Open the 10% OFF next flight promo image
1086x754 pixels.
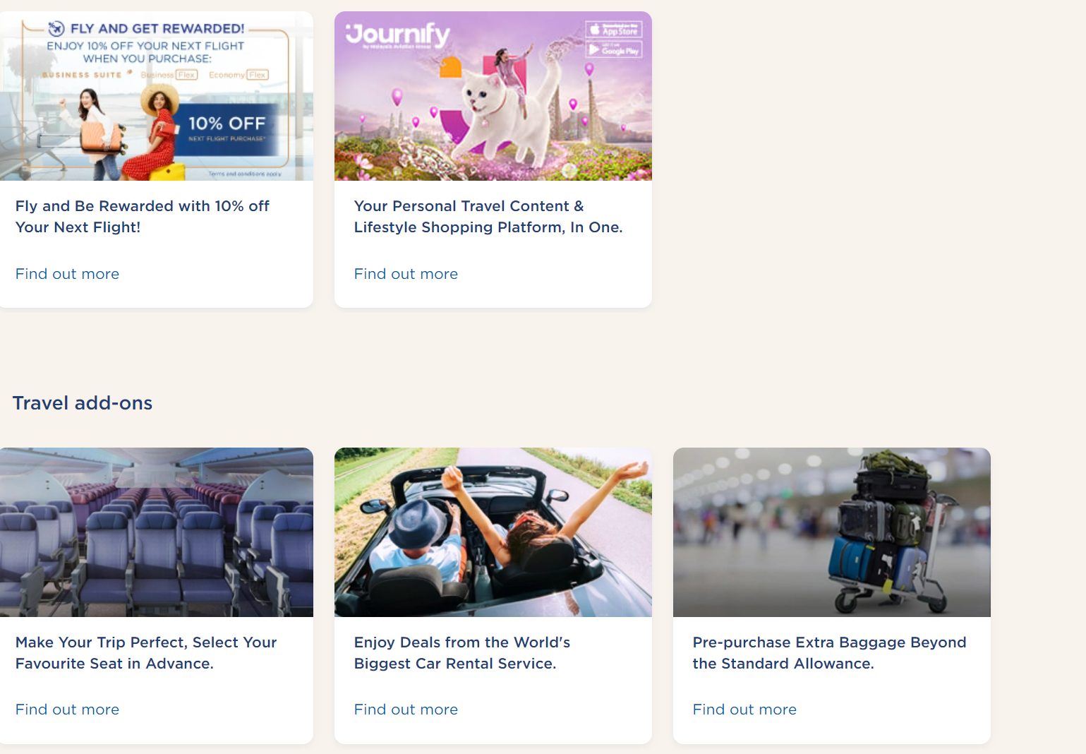pos(156,96)
